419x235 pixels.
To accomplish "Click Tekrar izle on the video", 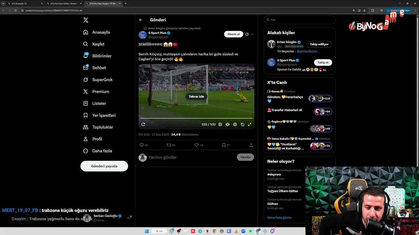I will [196, 97].
